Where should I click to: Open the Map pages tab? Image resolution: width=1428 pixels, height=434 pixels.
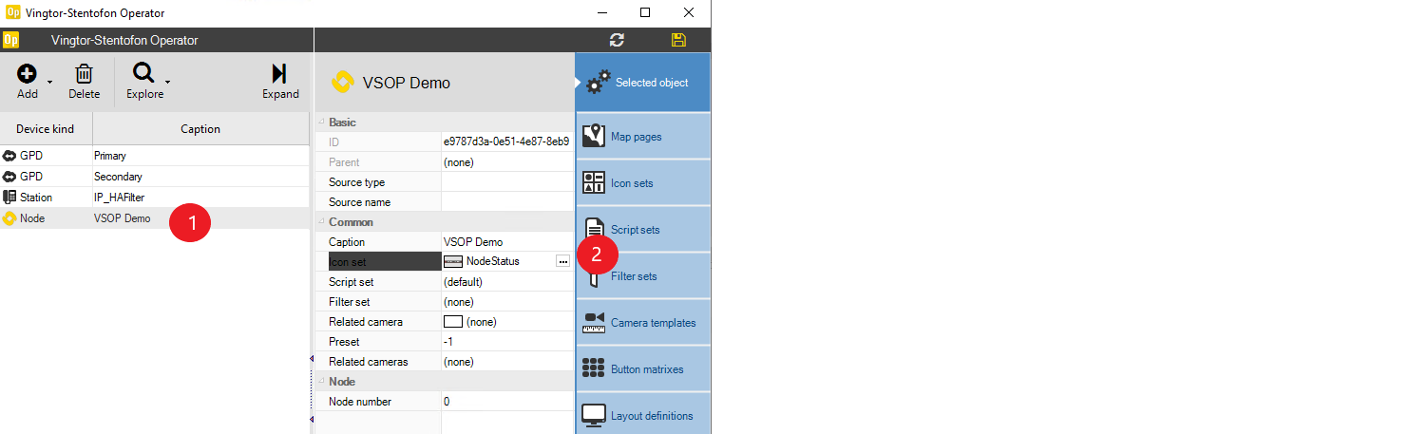point(643,137)
